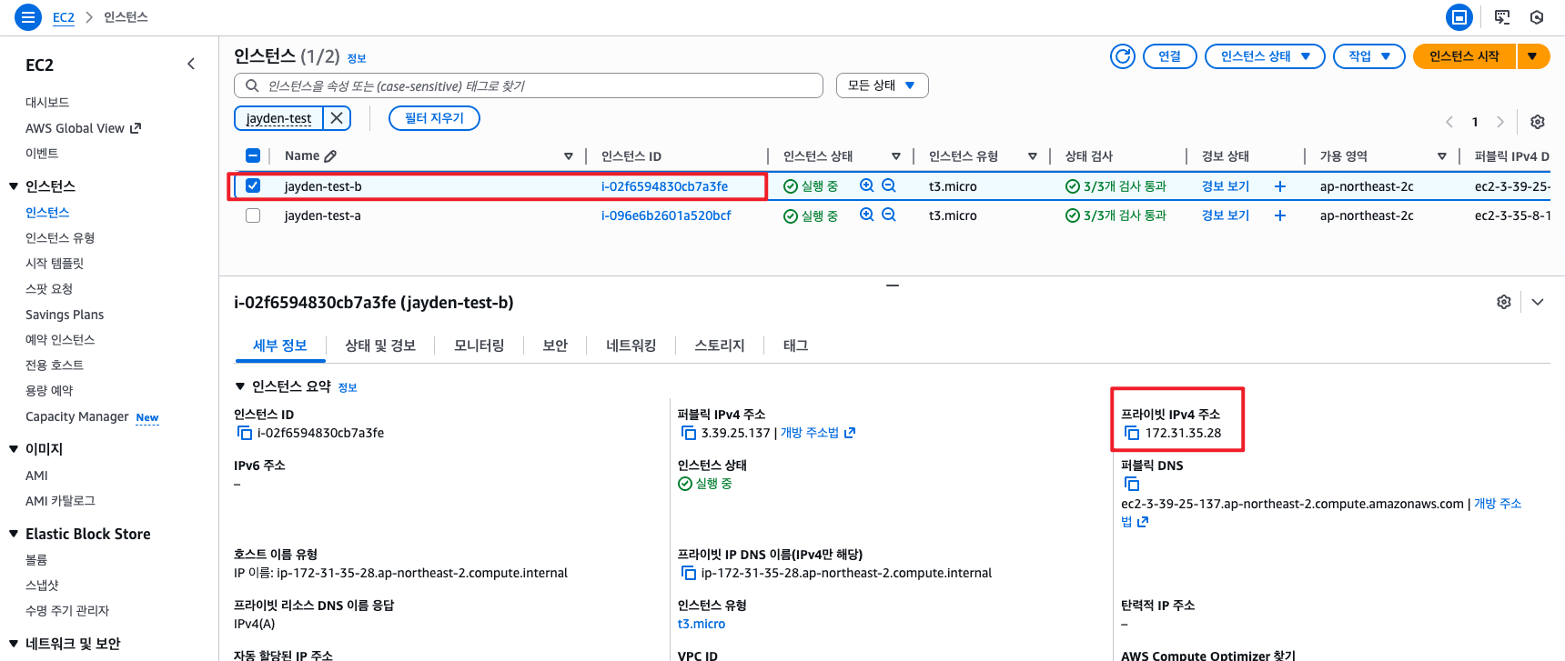Switch to the 모니터링 tab
The image size is (1565, 661).
pos(480,346)
